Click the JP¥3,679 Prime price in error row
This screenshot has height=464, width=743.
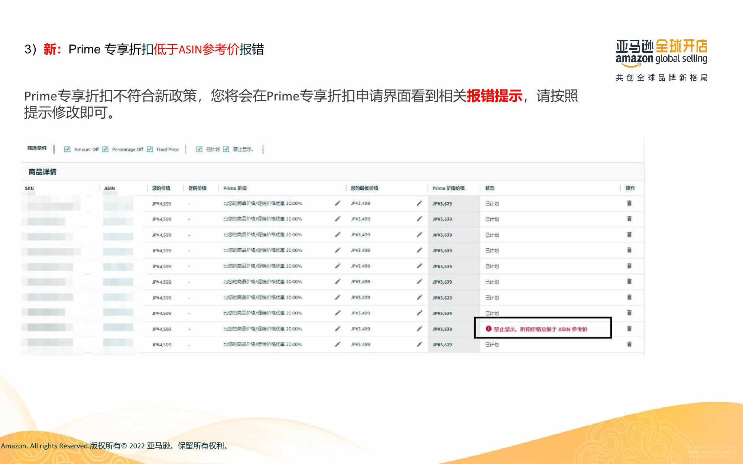tap(442, 329)
